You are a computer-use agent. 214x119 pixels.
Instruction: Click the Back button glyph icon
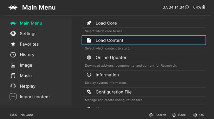tap(174, 115)
